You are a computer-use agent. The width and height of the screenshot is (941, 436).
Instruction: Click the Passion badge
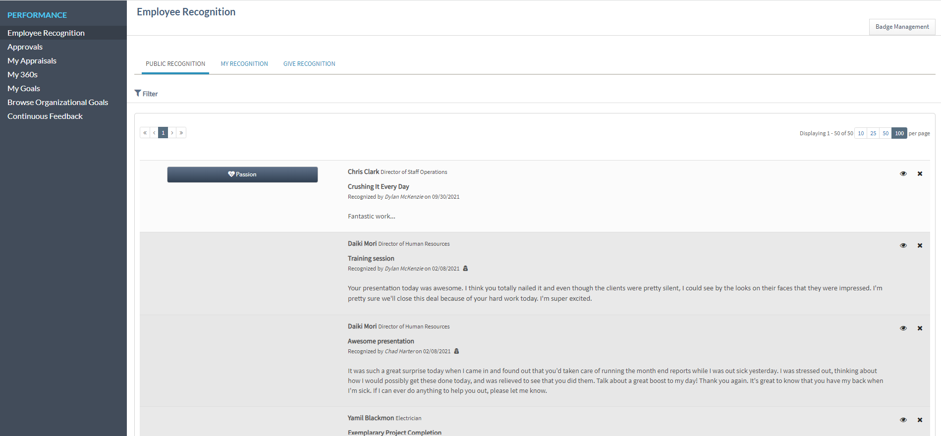(x=242, y=174)
